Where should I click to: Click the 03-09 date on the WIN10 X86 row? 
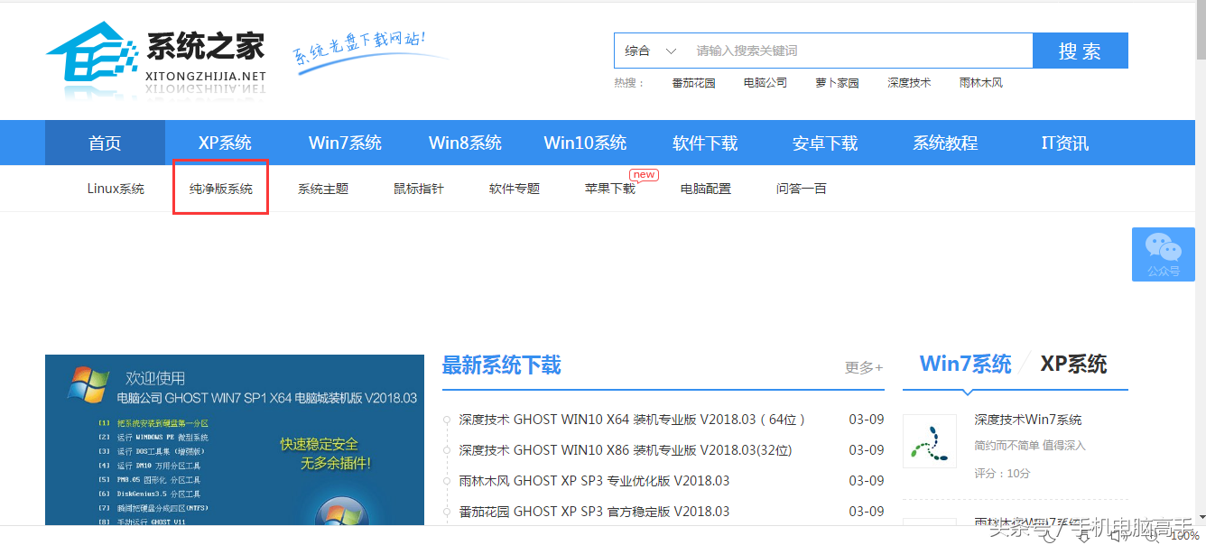[867, 450]
